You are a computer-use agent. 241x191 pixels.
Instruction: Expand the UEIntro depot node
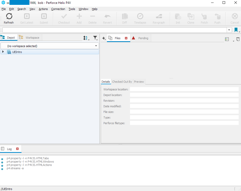tap(3, 52)
